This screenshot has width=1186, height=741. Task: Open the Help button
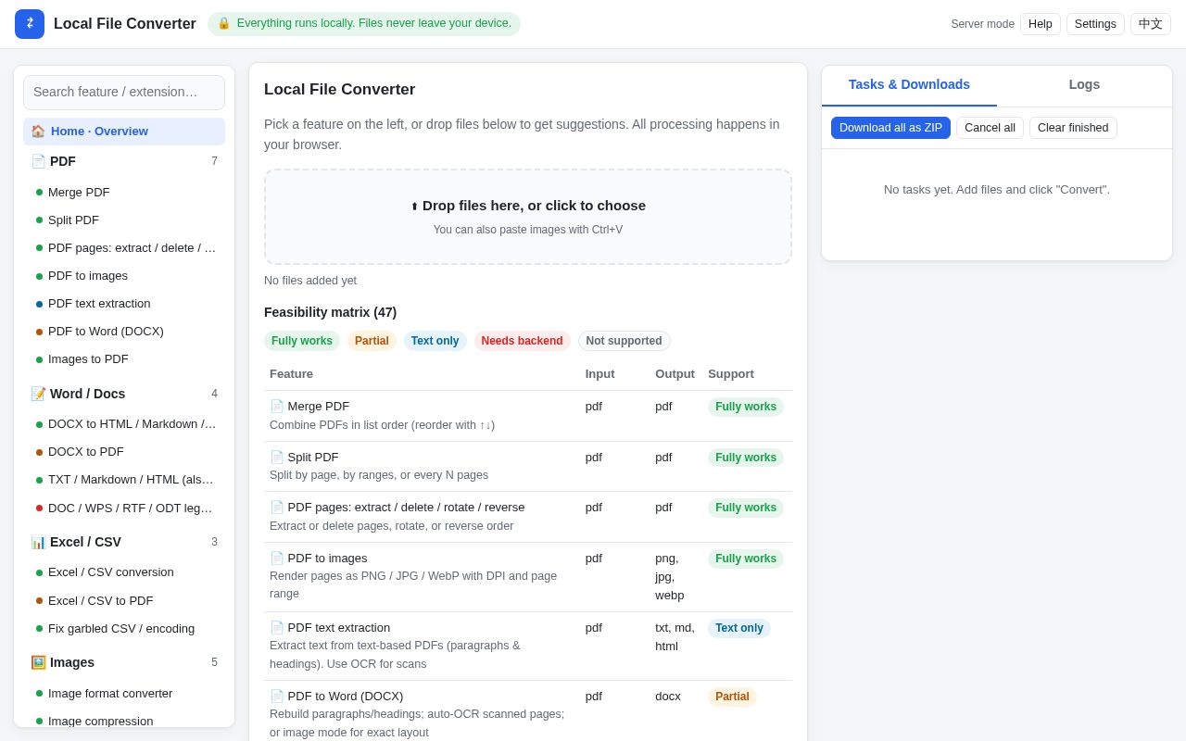[1041, 24]
